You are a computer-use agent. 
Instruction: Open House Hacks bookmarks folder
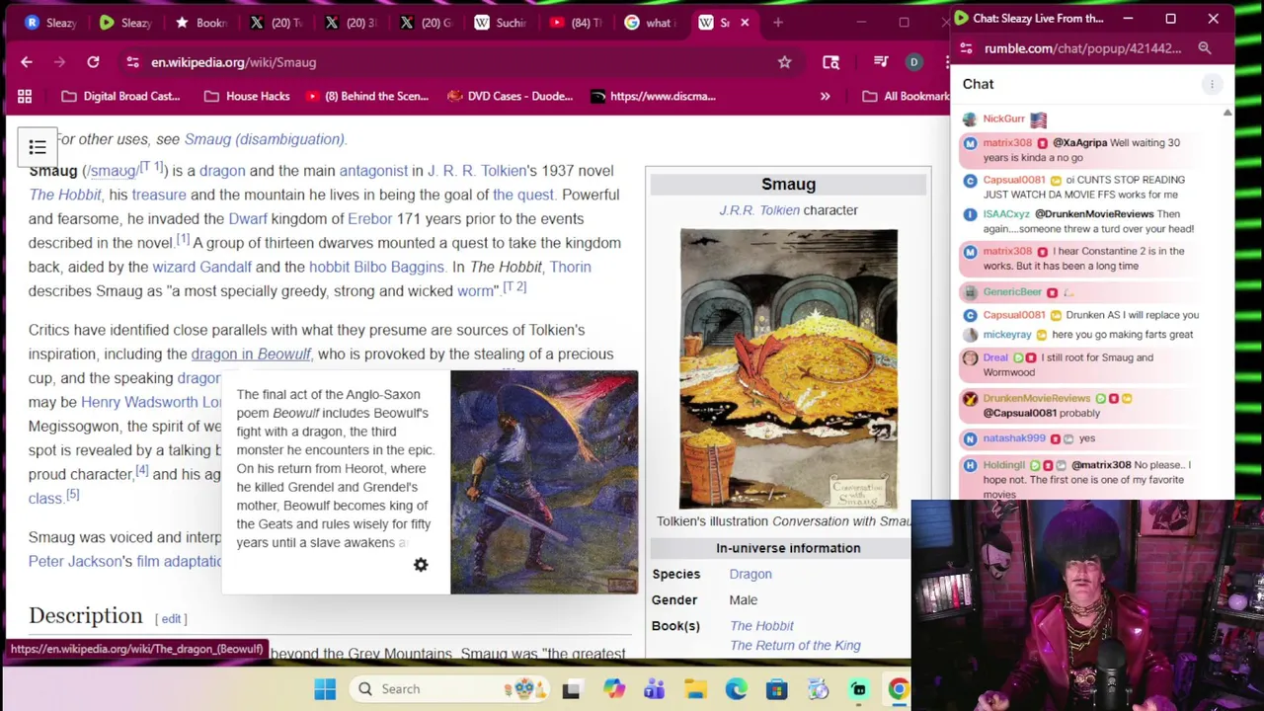tap(247, 96)
